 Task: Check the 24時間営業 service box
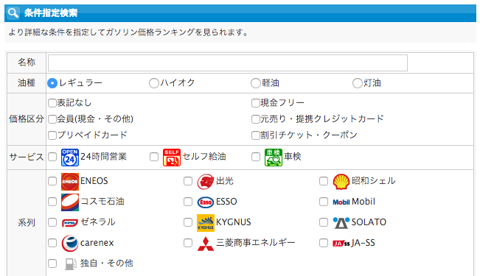pos(52,157)
